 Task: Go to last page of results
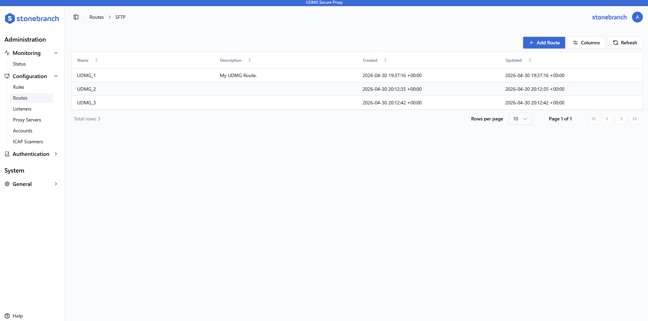click(x=635, y=119)
